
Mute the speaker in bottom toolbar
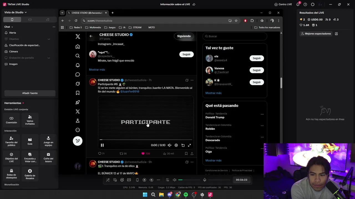(x=174, y=180)
